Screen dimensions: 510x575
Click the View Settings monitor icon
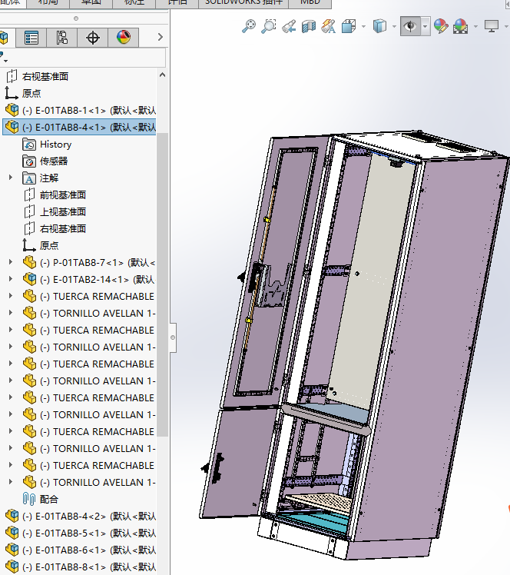click(x=492, y=26)
